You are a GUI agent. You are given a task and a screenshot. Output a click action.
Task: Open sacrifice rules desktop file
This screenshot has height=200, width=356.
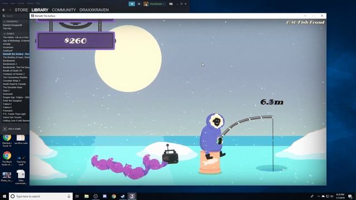point(21,139)
